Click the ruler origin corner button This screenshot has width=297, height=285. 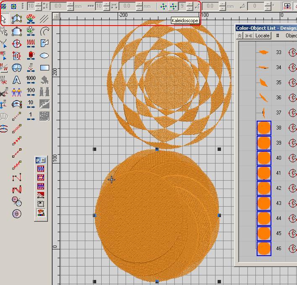tap(56, 16)
